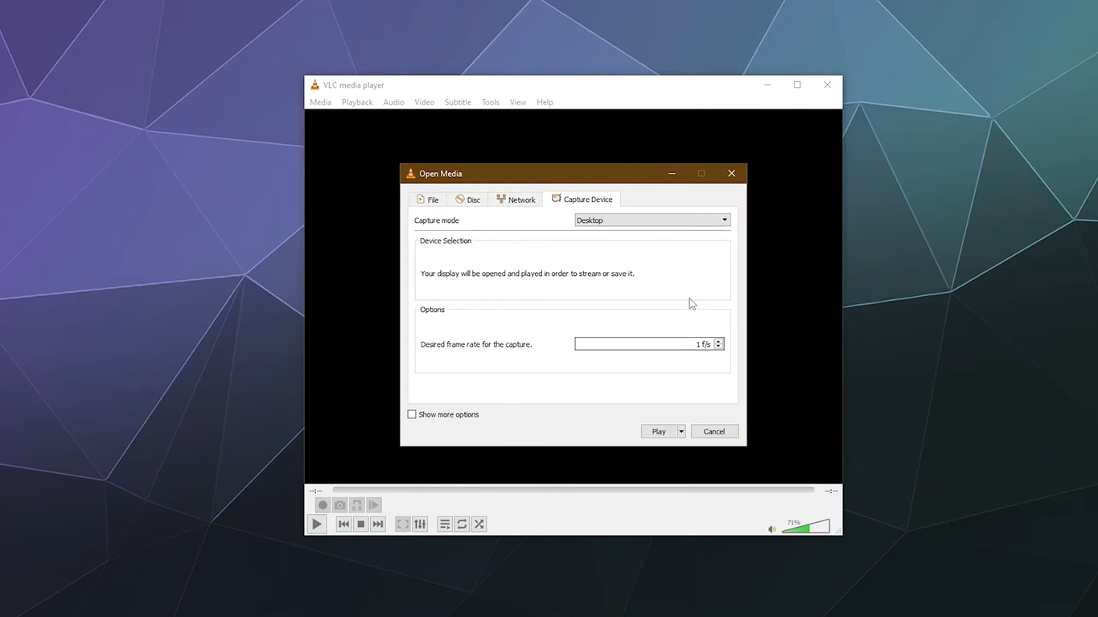Show the playlist icon
The height and width of the screenshot is (617, 1098).
coord(445,524)
